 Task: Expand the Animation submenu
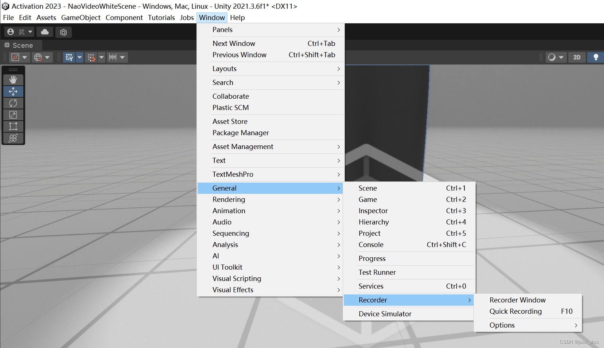270,211
